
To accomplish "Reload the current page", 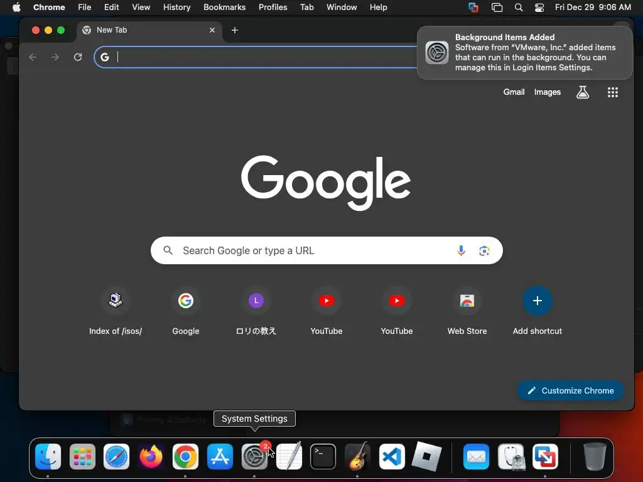I will pyautogui.click(x=78, y=57).
